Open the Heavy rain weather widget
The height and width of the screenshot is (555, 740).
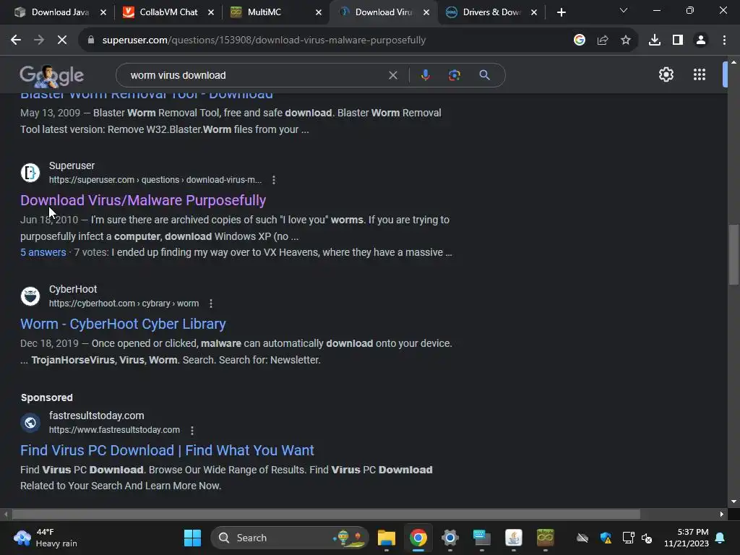46,538
